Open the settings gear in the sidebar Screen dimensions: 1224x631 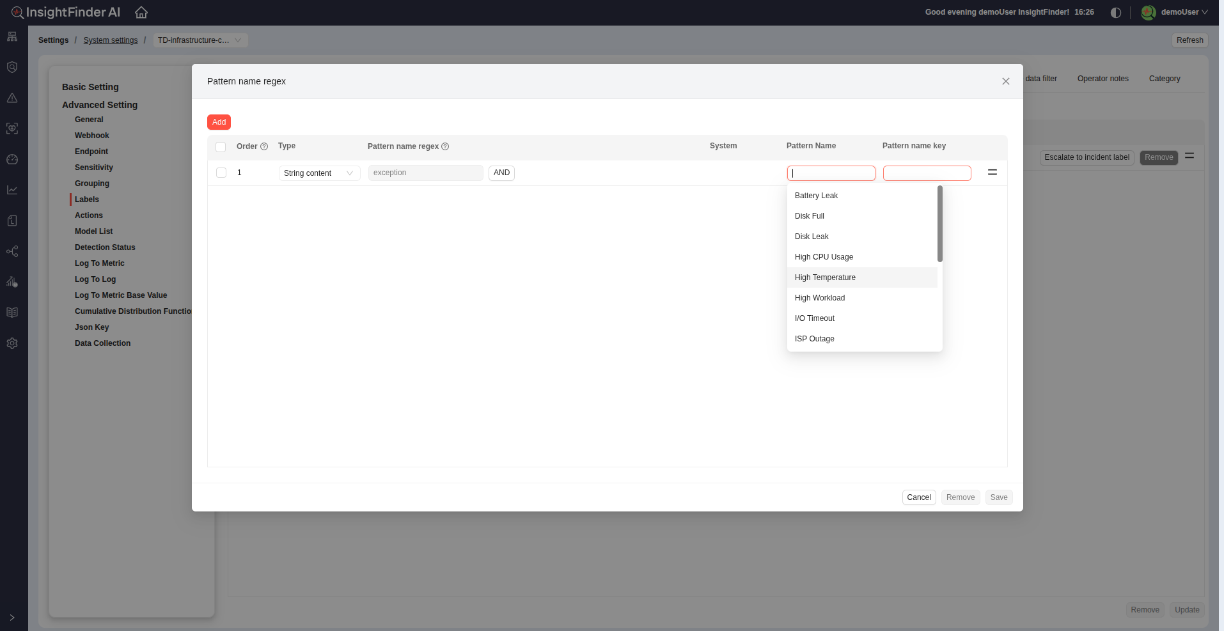click(12, 343)
